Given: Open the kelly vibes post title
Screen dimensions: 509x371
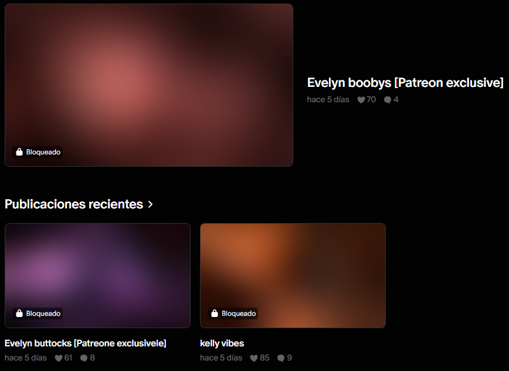Looking at the screenshot, I should pos(222,343).
